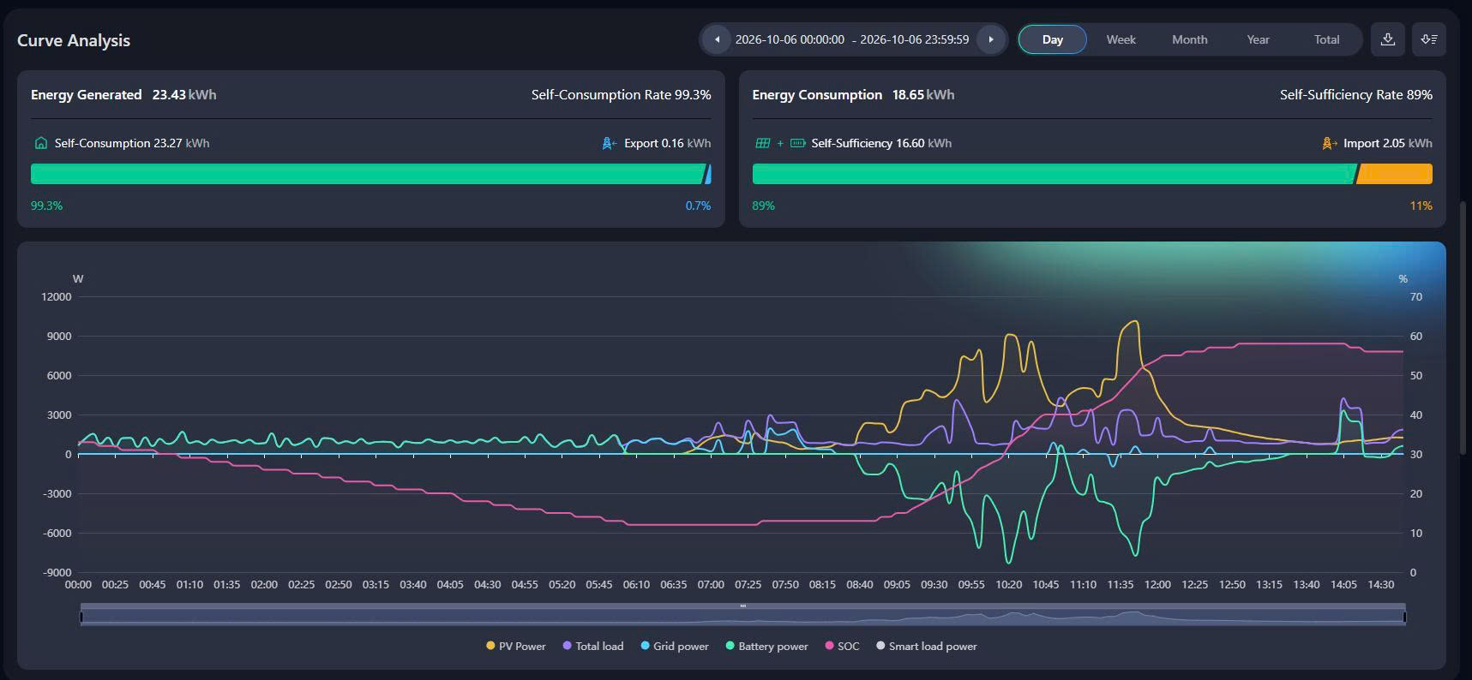
Task: Click the right handle of zoom slider
Action: pos(1404,616)
